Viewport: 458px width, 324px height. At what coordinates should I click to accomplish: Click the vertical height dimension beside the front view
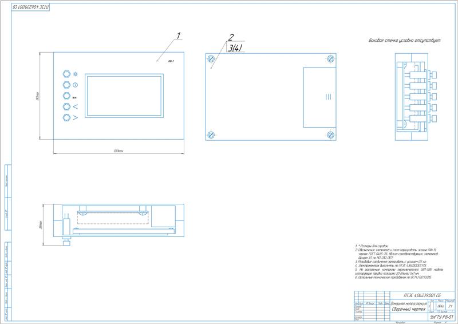coord(37,96)
